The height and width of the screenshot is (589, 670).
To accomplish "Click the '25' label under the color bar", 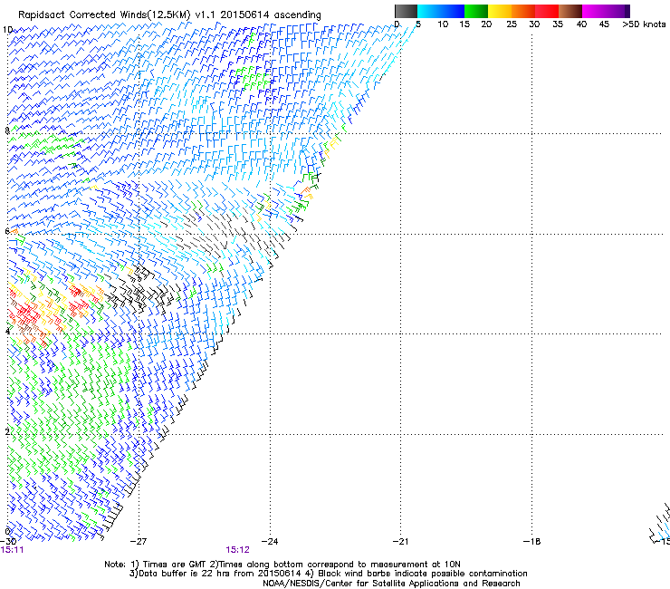I will (512, 24).
